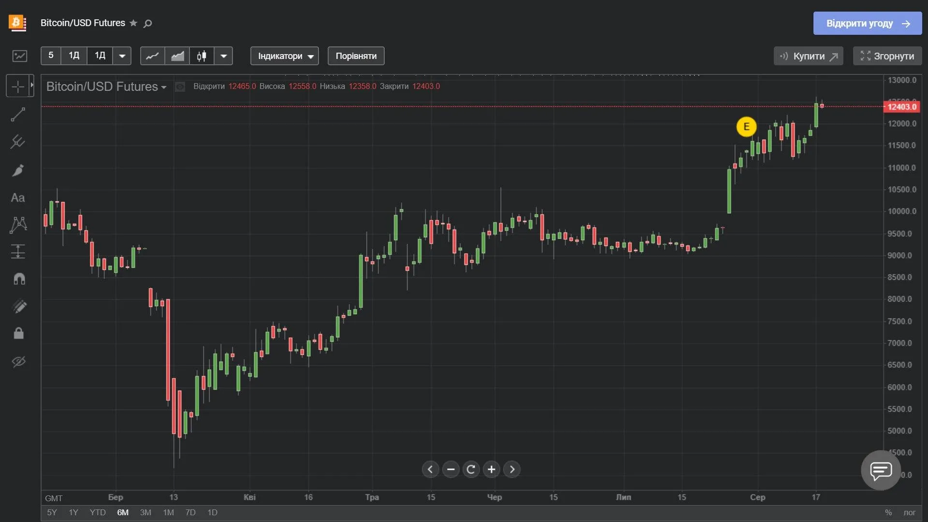Click Bitcoin/USD Futures header title
Image resolution: width=928 pixels, height=522 pixels.
tap(83, 23)
